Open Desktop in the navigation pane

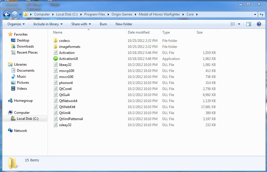click(23, 40)
